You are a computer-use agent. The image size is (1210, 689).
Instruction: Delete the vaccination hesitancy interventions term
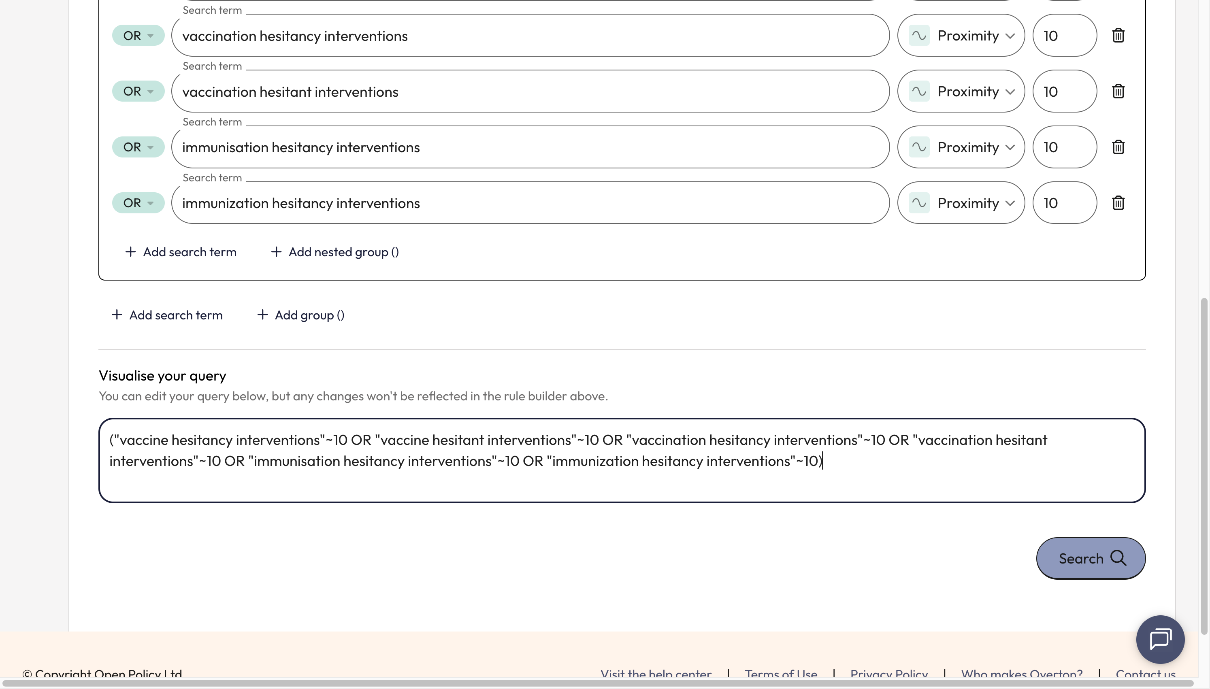(x=1118, y=36)
